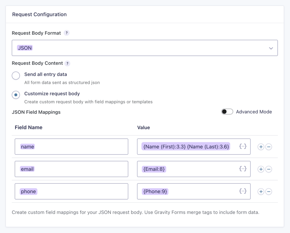Insert a merge tag into the phone value field
290x233 pixels.
click(243, 191)
